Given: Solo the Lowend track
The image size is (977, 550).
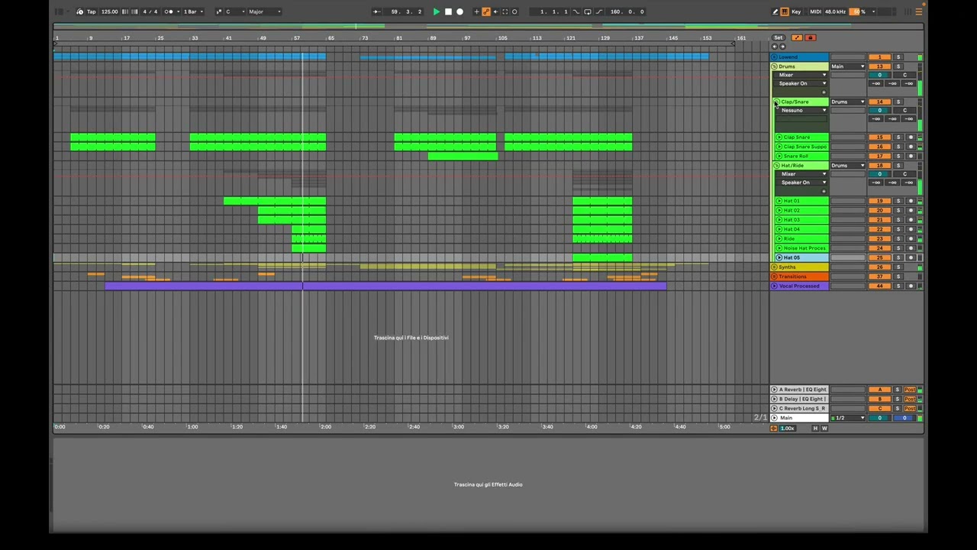Looking at the screenshot, I should [898, 57].
